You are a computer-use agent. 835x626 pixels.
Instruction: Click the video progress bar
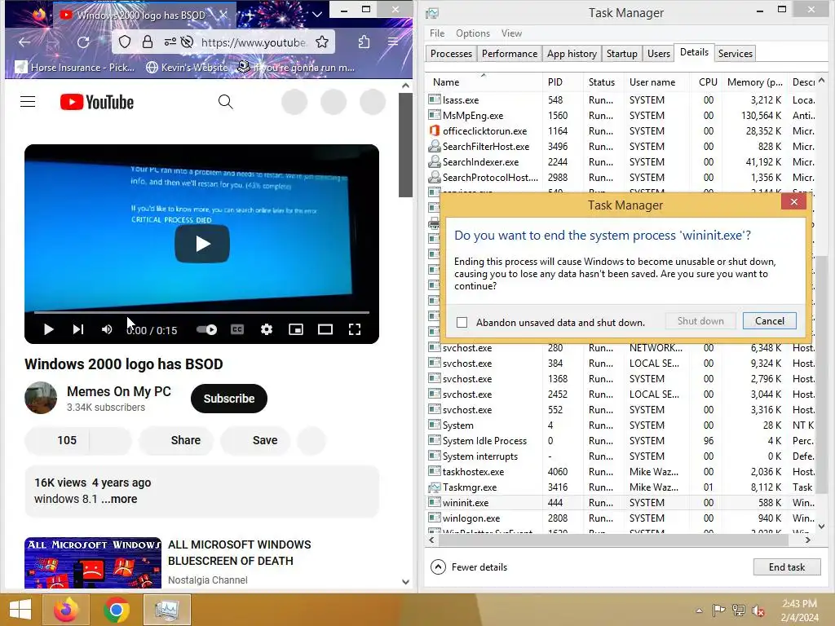pyautogui.click(x=202, y=312)
